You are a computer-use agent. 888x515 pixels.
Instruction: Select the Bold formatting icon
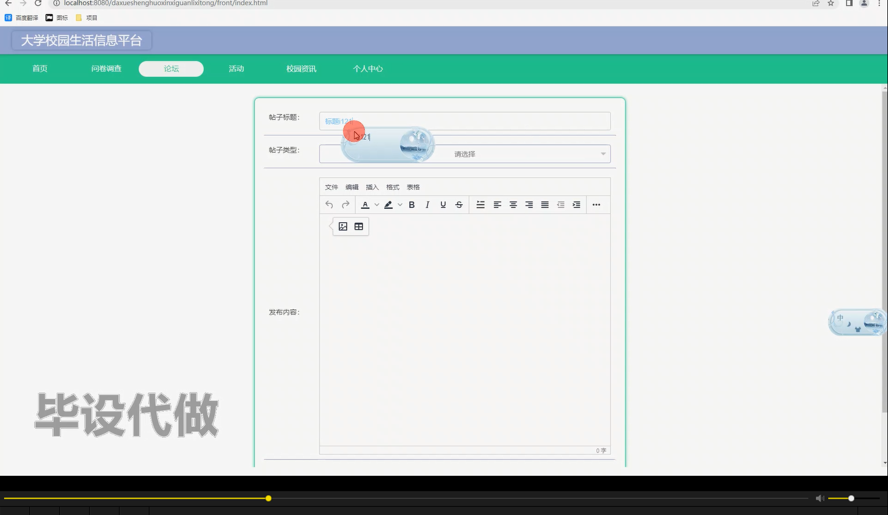click(x=411, y=204)
